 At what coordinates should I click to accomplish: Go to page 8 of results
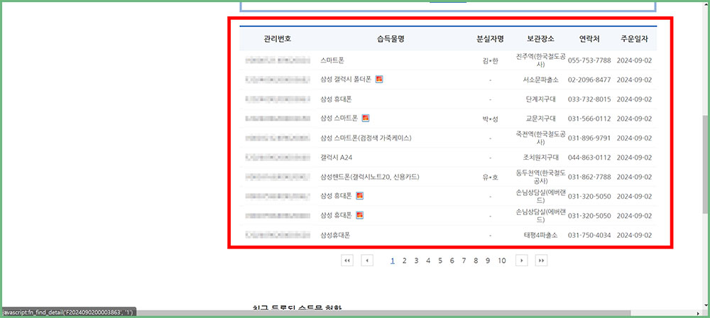[476, 261]
